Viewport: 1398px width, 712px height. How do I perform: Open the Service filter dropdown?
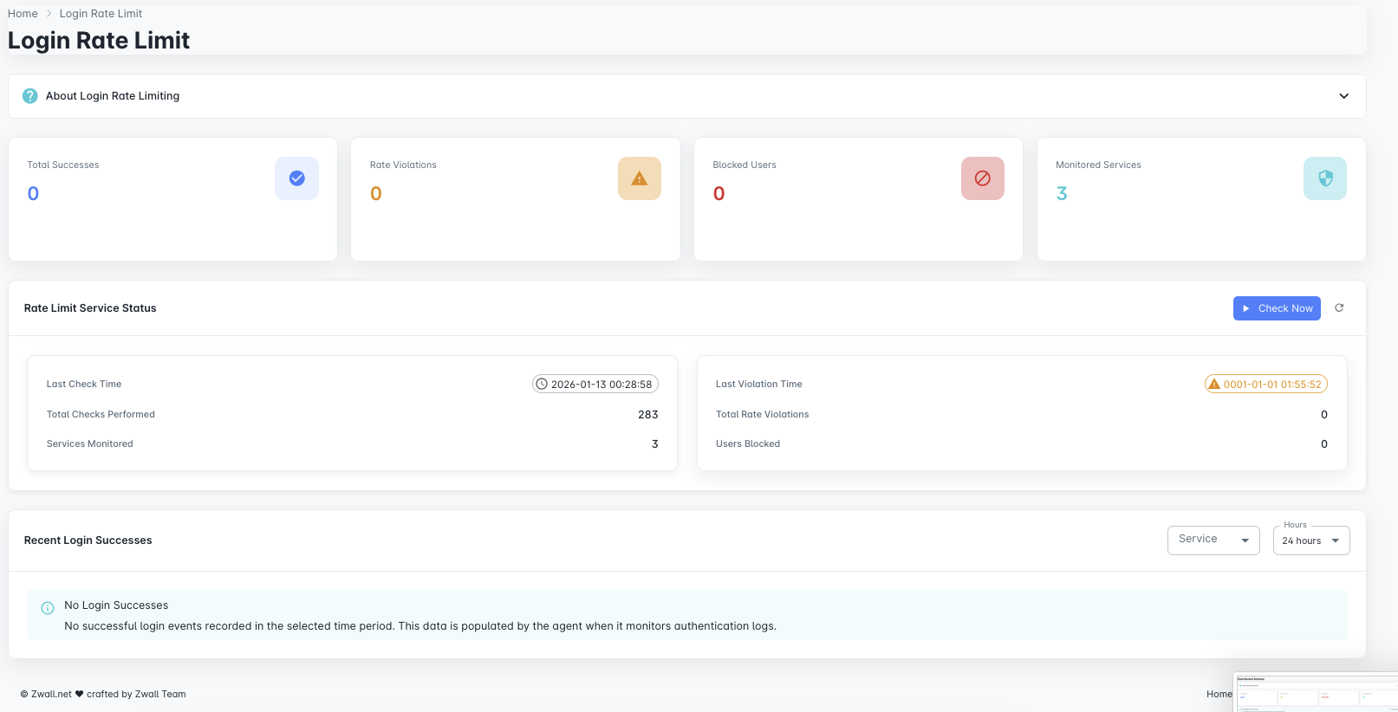[1213, 540]
